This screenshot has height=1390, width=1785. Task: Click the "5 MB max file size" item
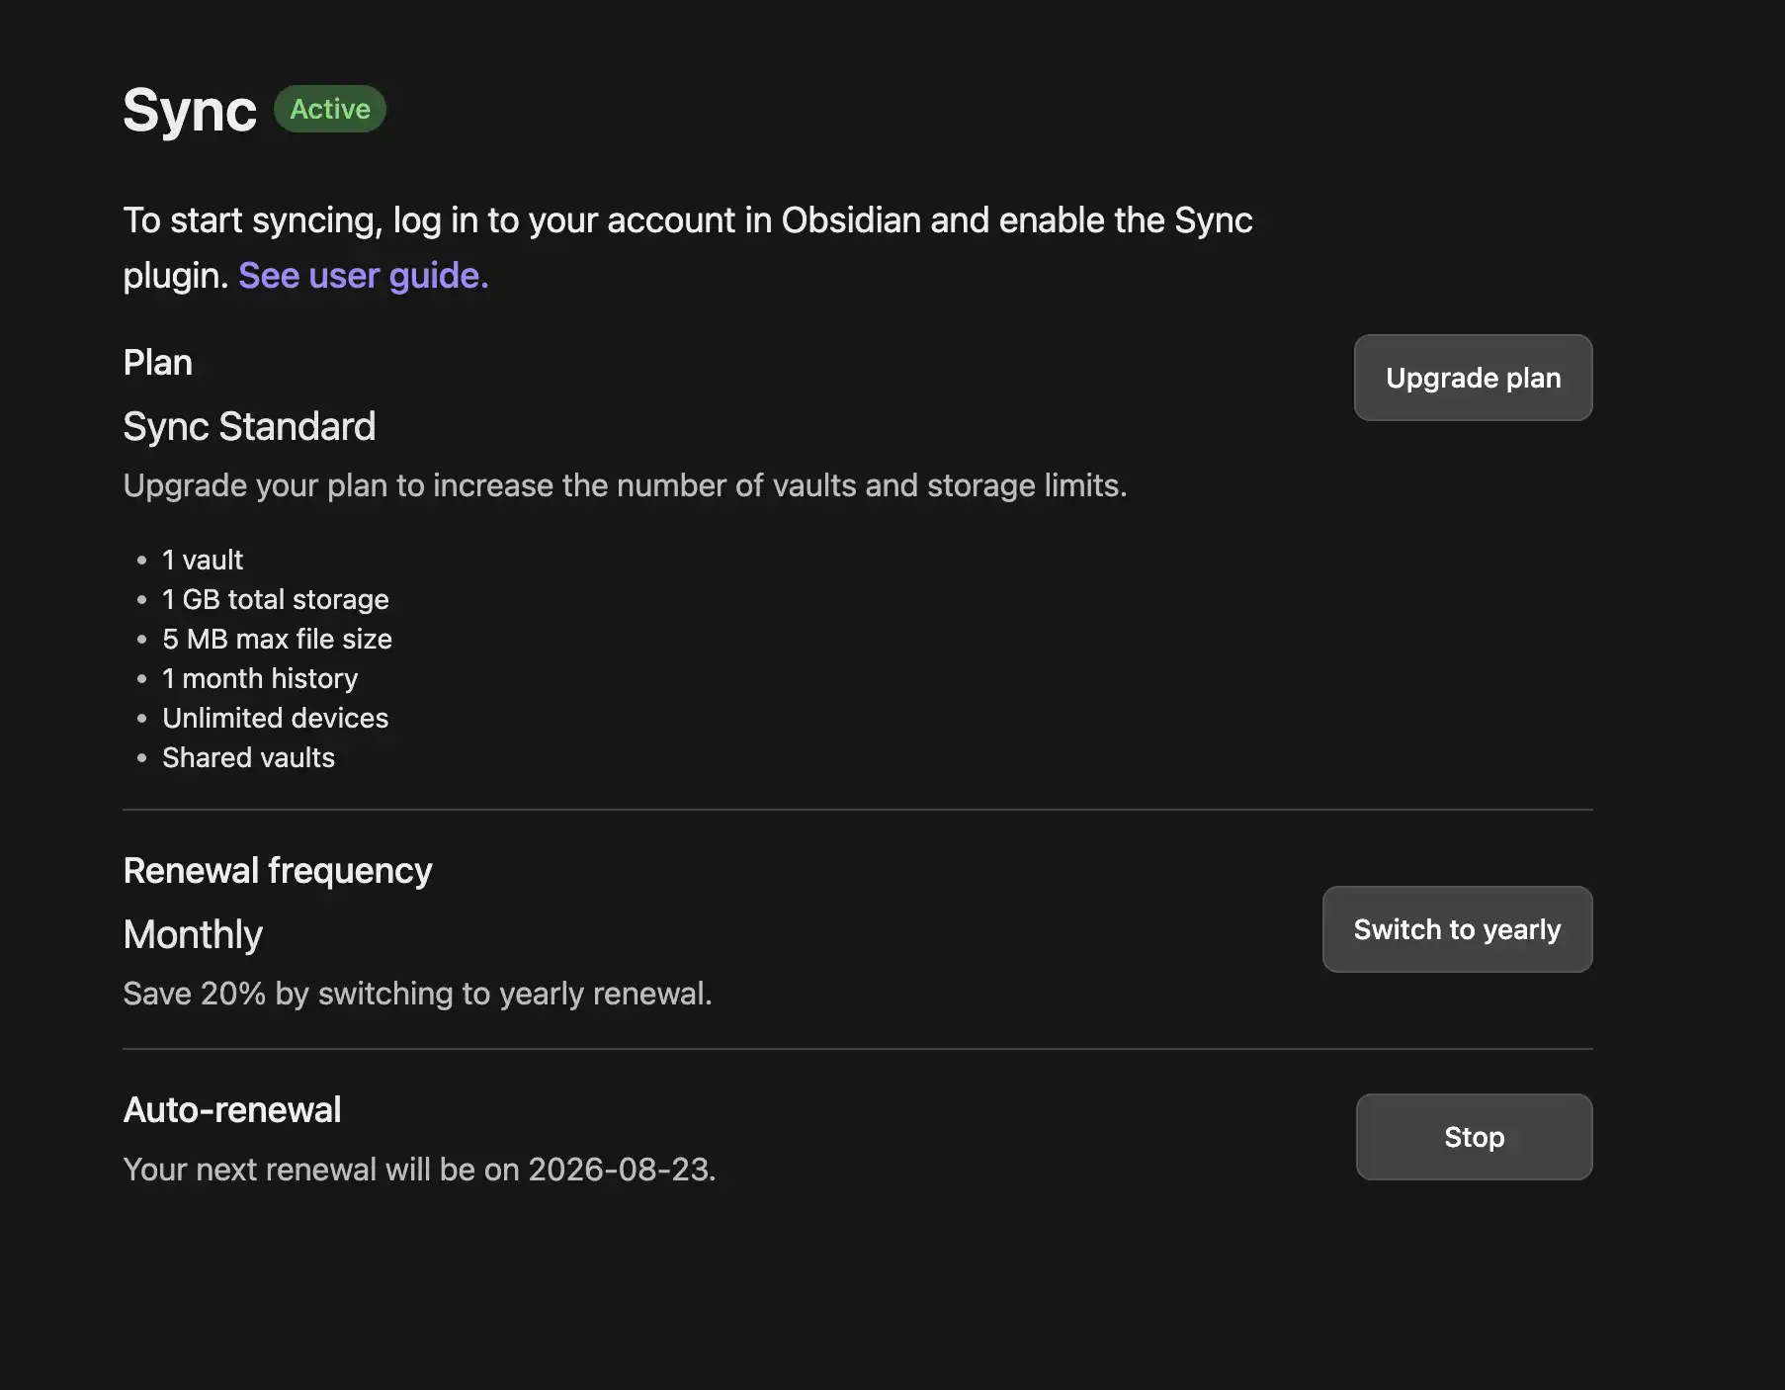point(277,639)
